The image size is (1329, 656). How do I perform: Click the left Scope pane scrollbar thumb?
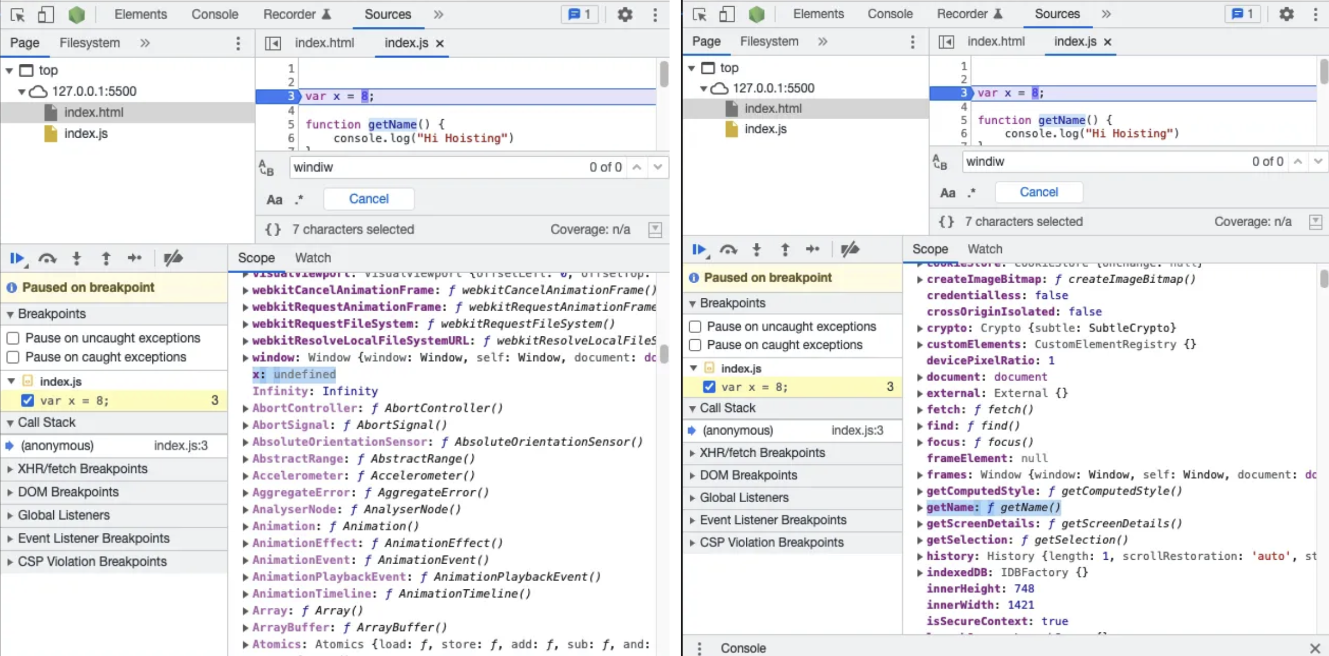click(664, 354)
